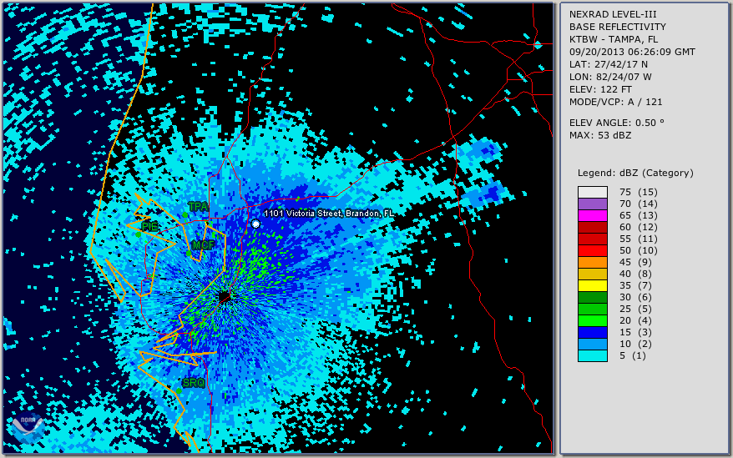Screen dimensions: 733x458
Task: Select the 70 dBZ purple legend swatch
Action: (x=593, y=204)
